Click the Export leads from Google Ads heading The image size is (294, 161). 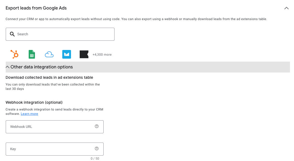tap(36, 8)
